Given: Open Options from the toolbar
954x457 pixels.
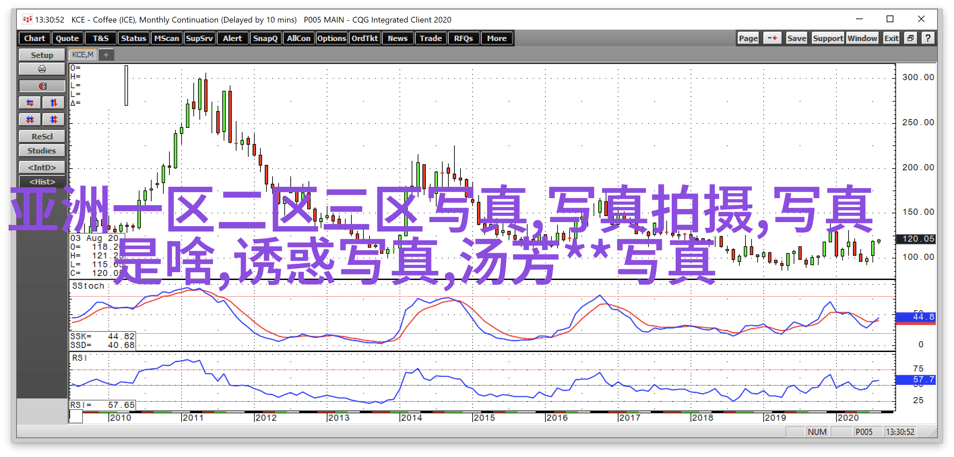Looking at the screenshot, I should pyautogui.click(x=331, y=38).
